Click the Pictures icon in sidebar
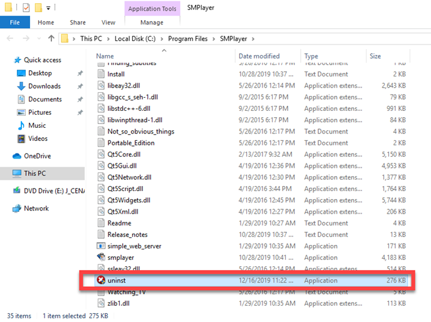Screen dimensions: 431x322 tap(21, 112)
